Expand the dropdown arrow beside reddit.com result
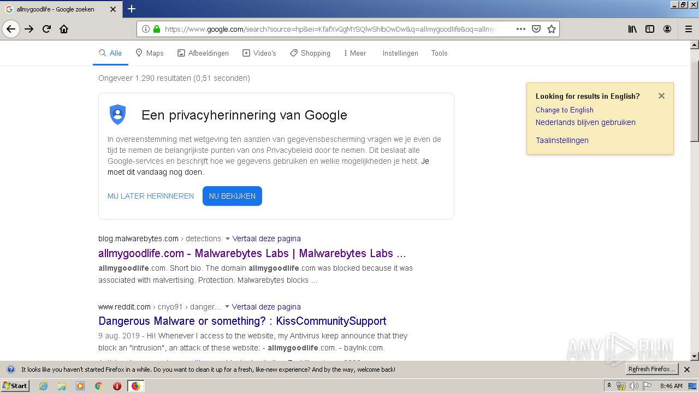The height and width of the screenshot is (393, 699). (x=227, y=307)
